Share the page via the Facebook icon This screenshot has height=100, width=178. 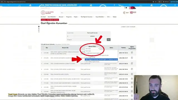coord(39,27)
